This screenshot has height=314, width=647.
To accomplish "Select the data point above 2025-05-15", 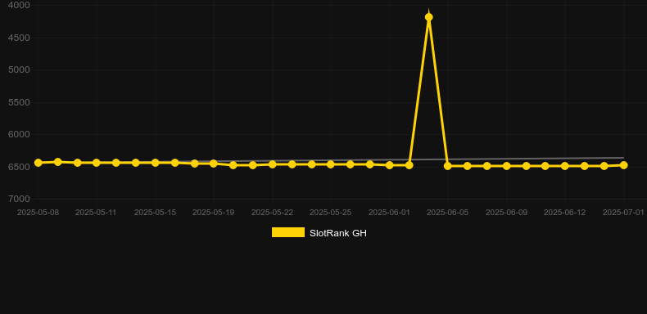I will coord(155,163).
